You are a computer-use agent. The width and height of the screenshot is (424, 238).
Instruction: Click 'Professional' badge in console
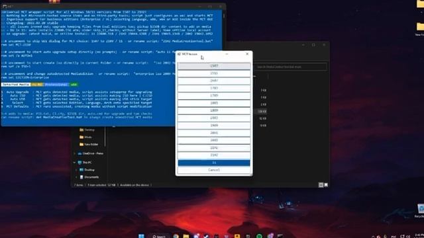pos(57,85)
